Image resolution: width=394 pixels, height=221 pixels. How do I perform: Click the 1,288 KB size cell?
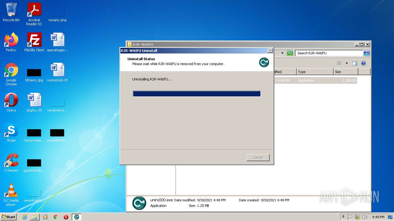coord(349,80)
